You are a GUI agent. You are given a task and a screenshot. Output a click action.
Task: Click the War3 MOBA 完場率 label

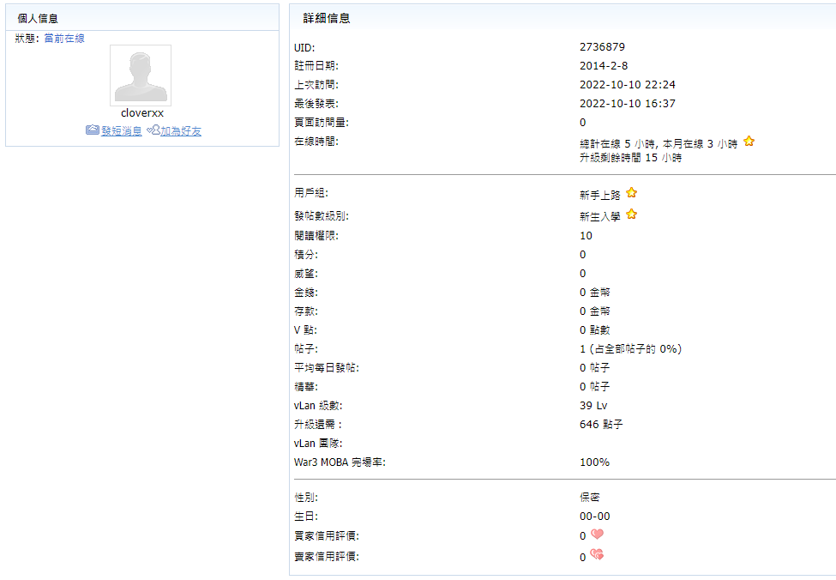pyautogui.click(x=340, y=462)
